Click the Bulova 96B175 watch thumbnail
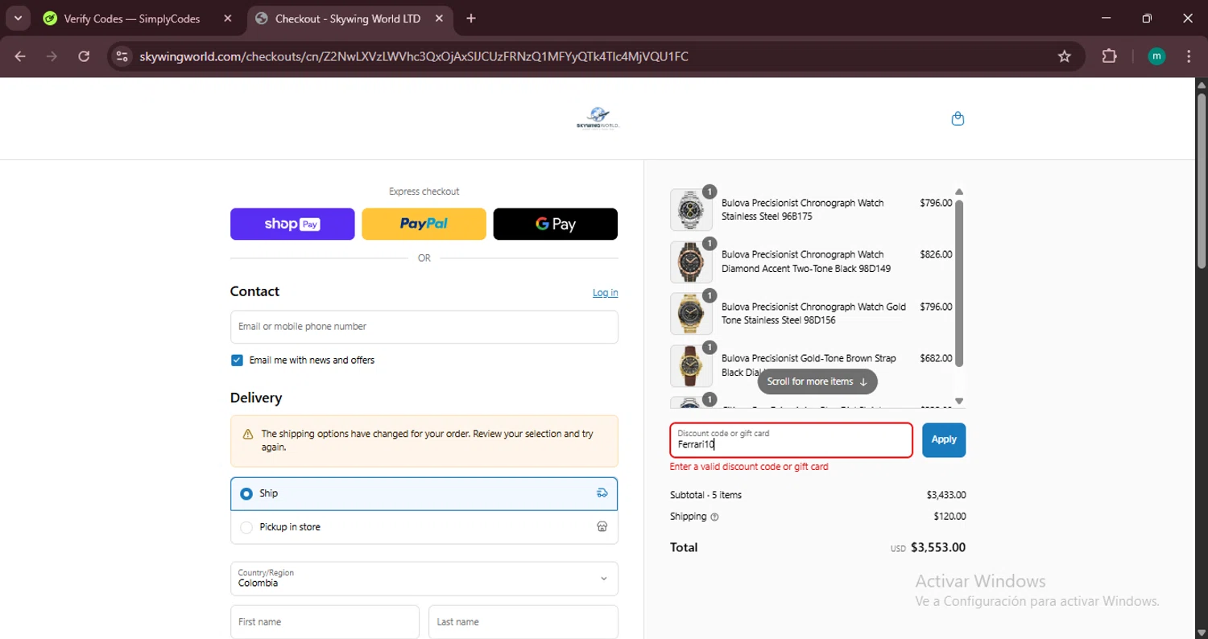 click(x=691, y=210)
